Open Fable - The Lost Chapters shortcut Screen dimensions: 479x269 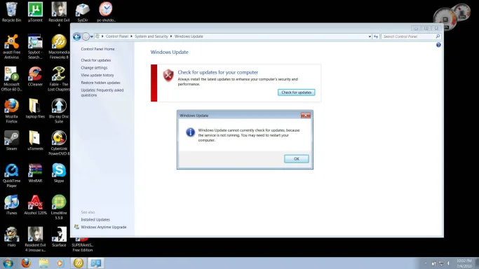59,79
